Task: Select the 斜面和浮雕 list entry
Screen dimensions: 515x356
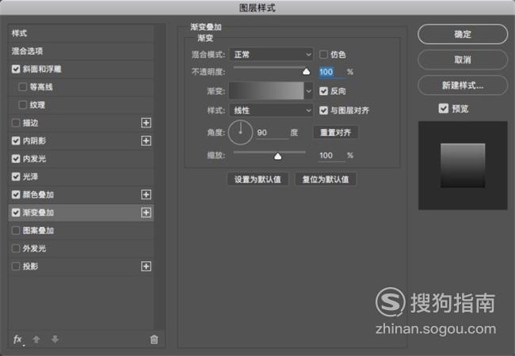Action: pos(81,69)
